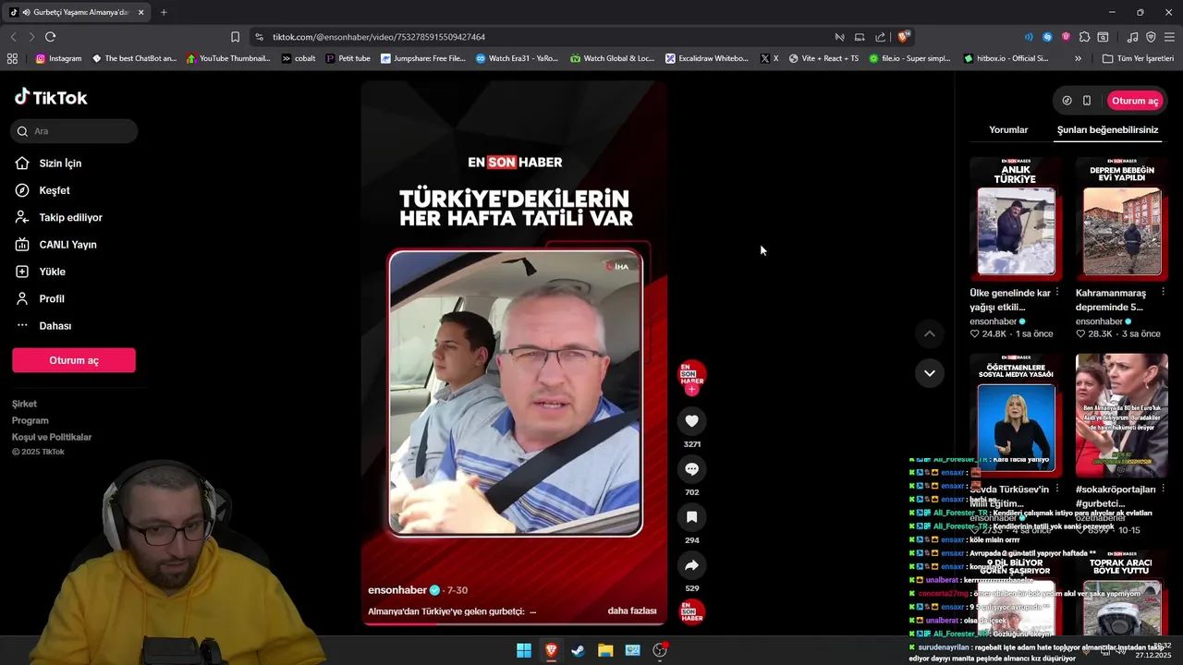Click the top-right Oturum aç button

1135,101
